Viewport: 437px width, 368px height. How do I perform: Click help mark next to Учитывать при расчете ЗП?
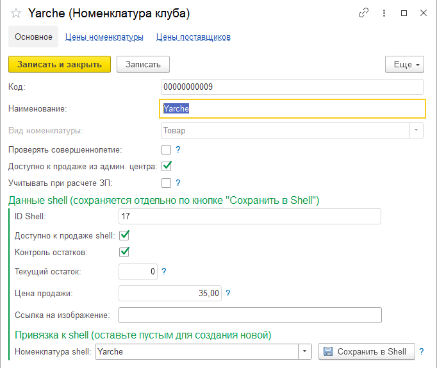(178, 183)
